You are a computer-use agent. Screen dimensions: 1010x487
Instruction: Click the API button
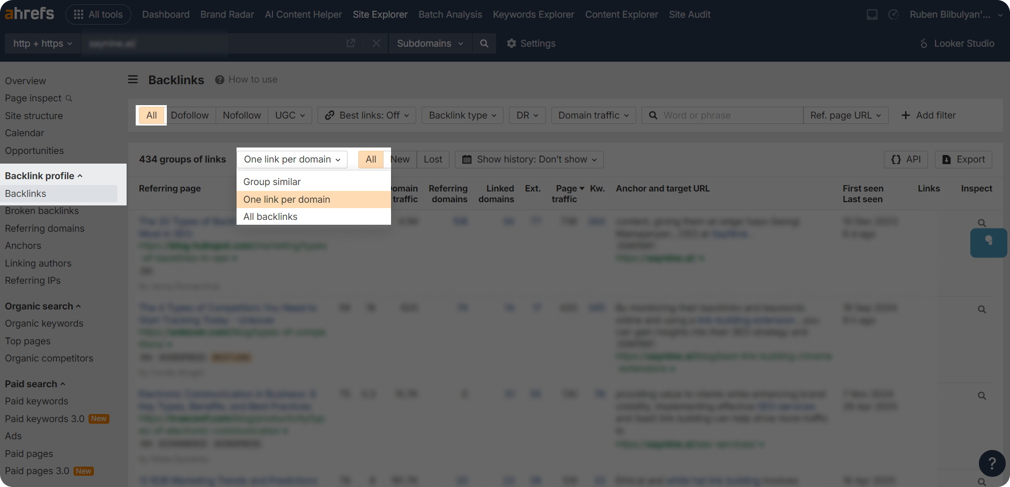906,159
